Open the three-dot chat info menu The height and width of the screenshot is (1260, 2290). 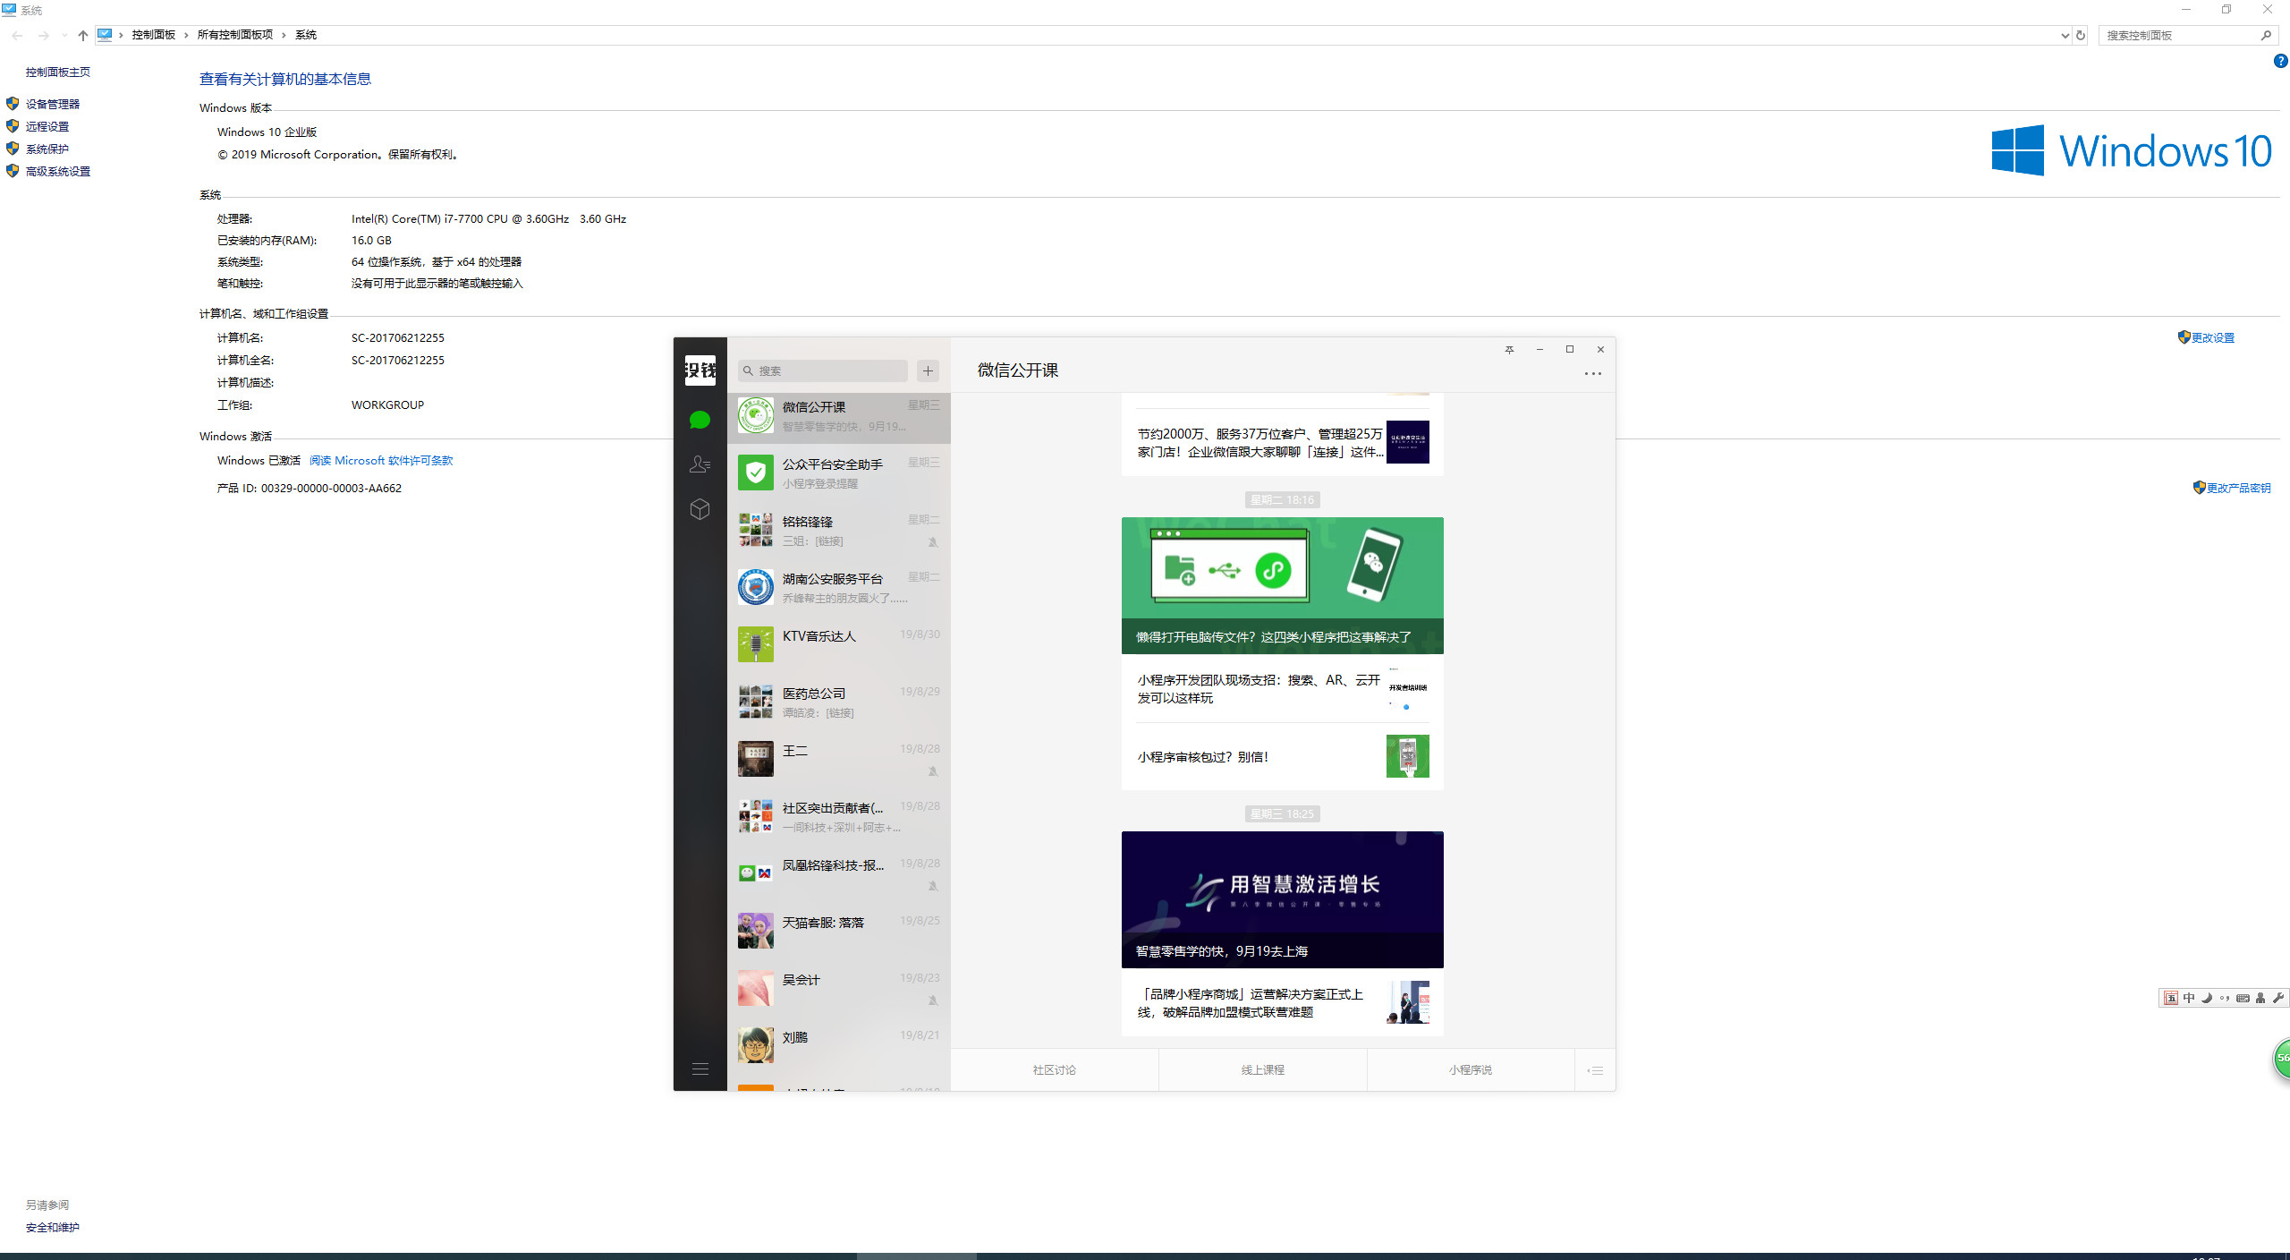point(1593,374)
